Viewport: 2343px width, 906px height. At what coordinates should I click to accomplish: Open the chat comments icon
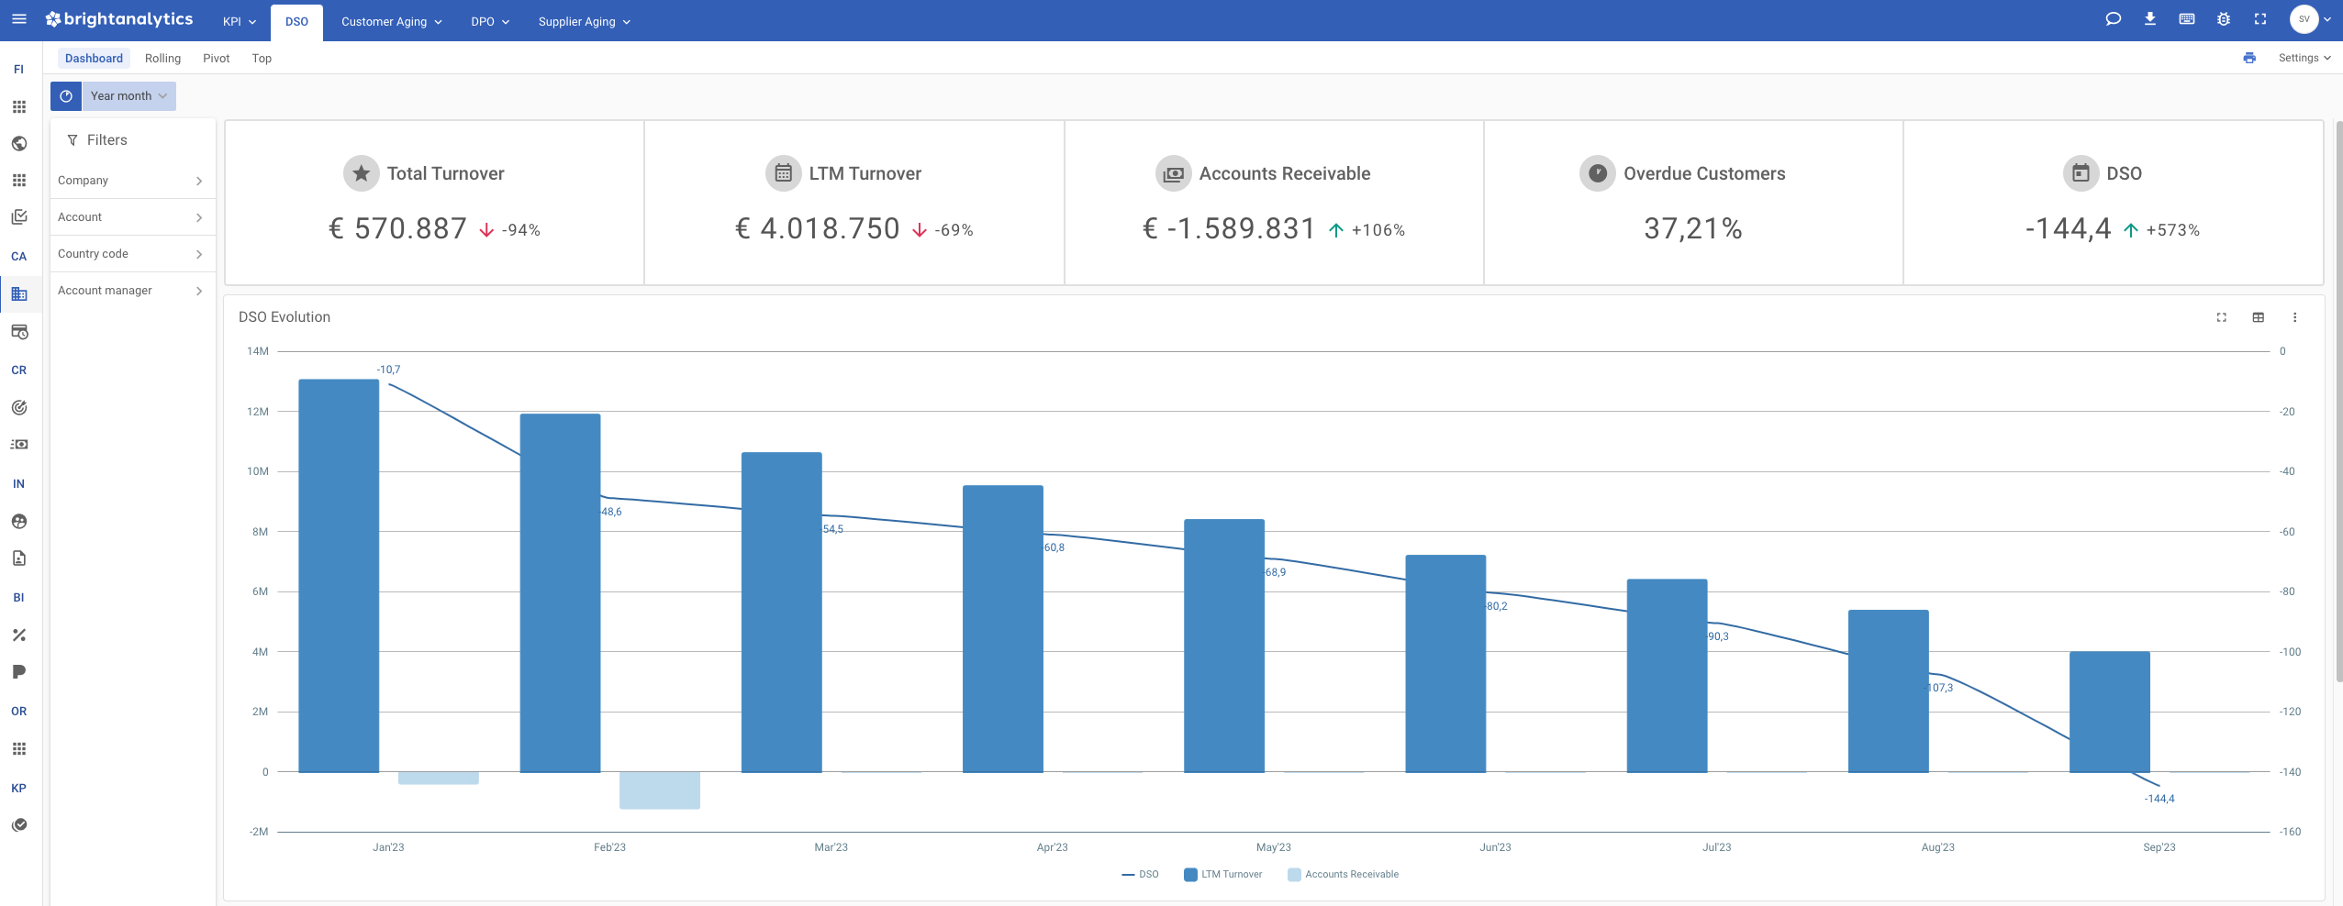pyautogui.click(x=2113, y=19)
